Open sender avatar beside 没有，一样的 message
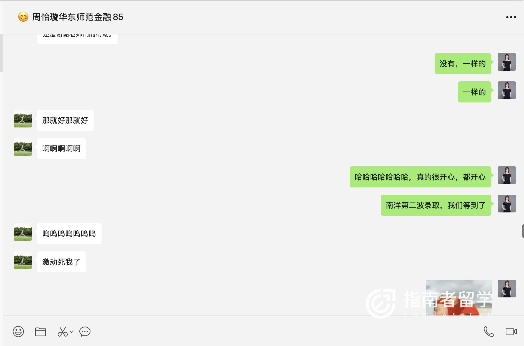This screenshot has width=524, height=346. tap(507, 62)
